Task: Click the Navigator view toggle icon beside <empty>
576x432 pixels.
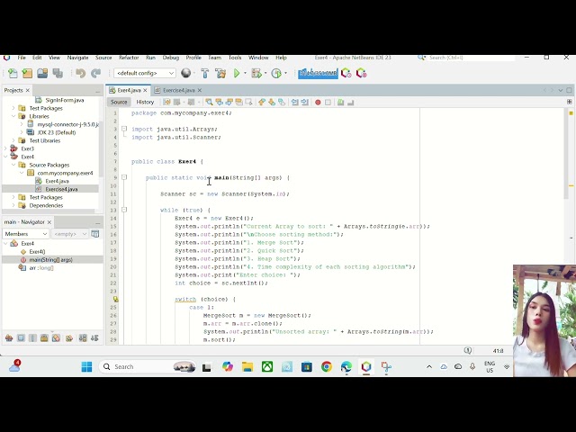Action: point(95,234)
